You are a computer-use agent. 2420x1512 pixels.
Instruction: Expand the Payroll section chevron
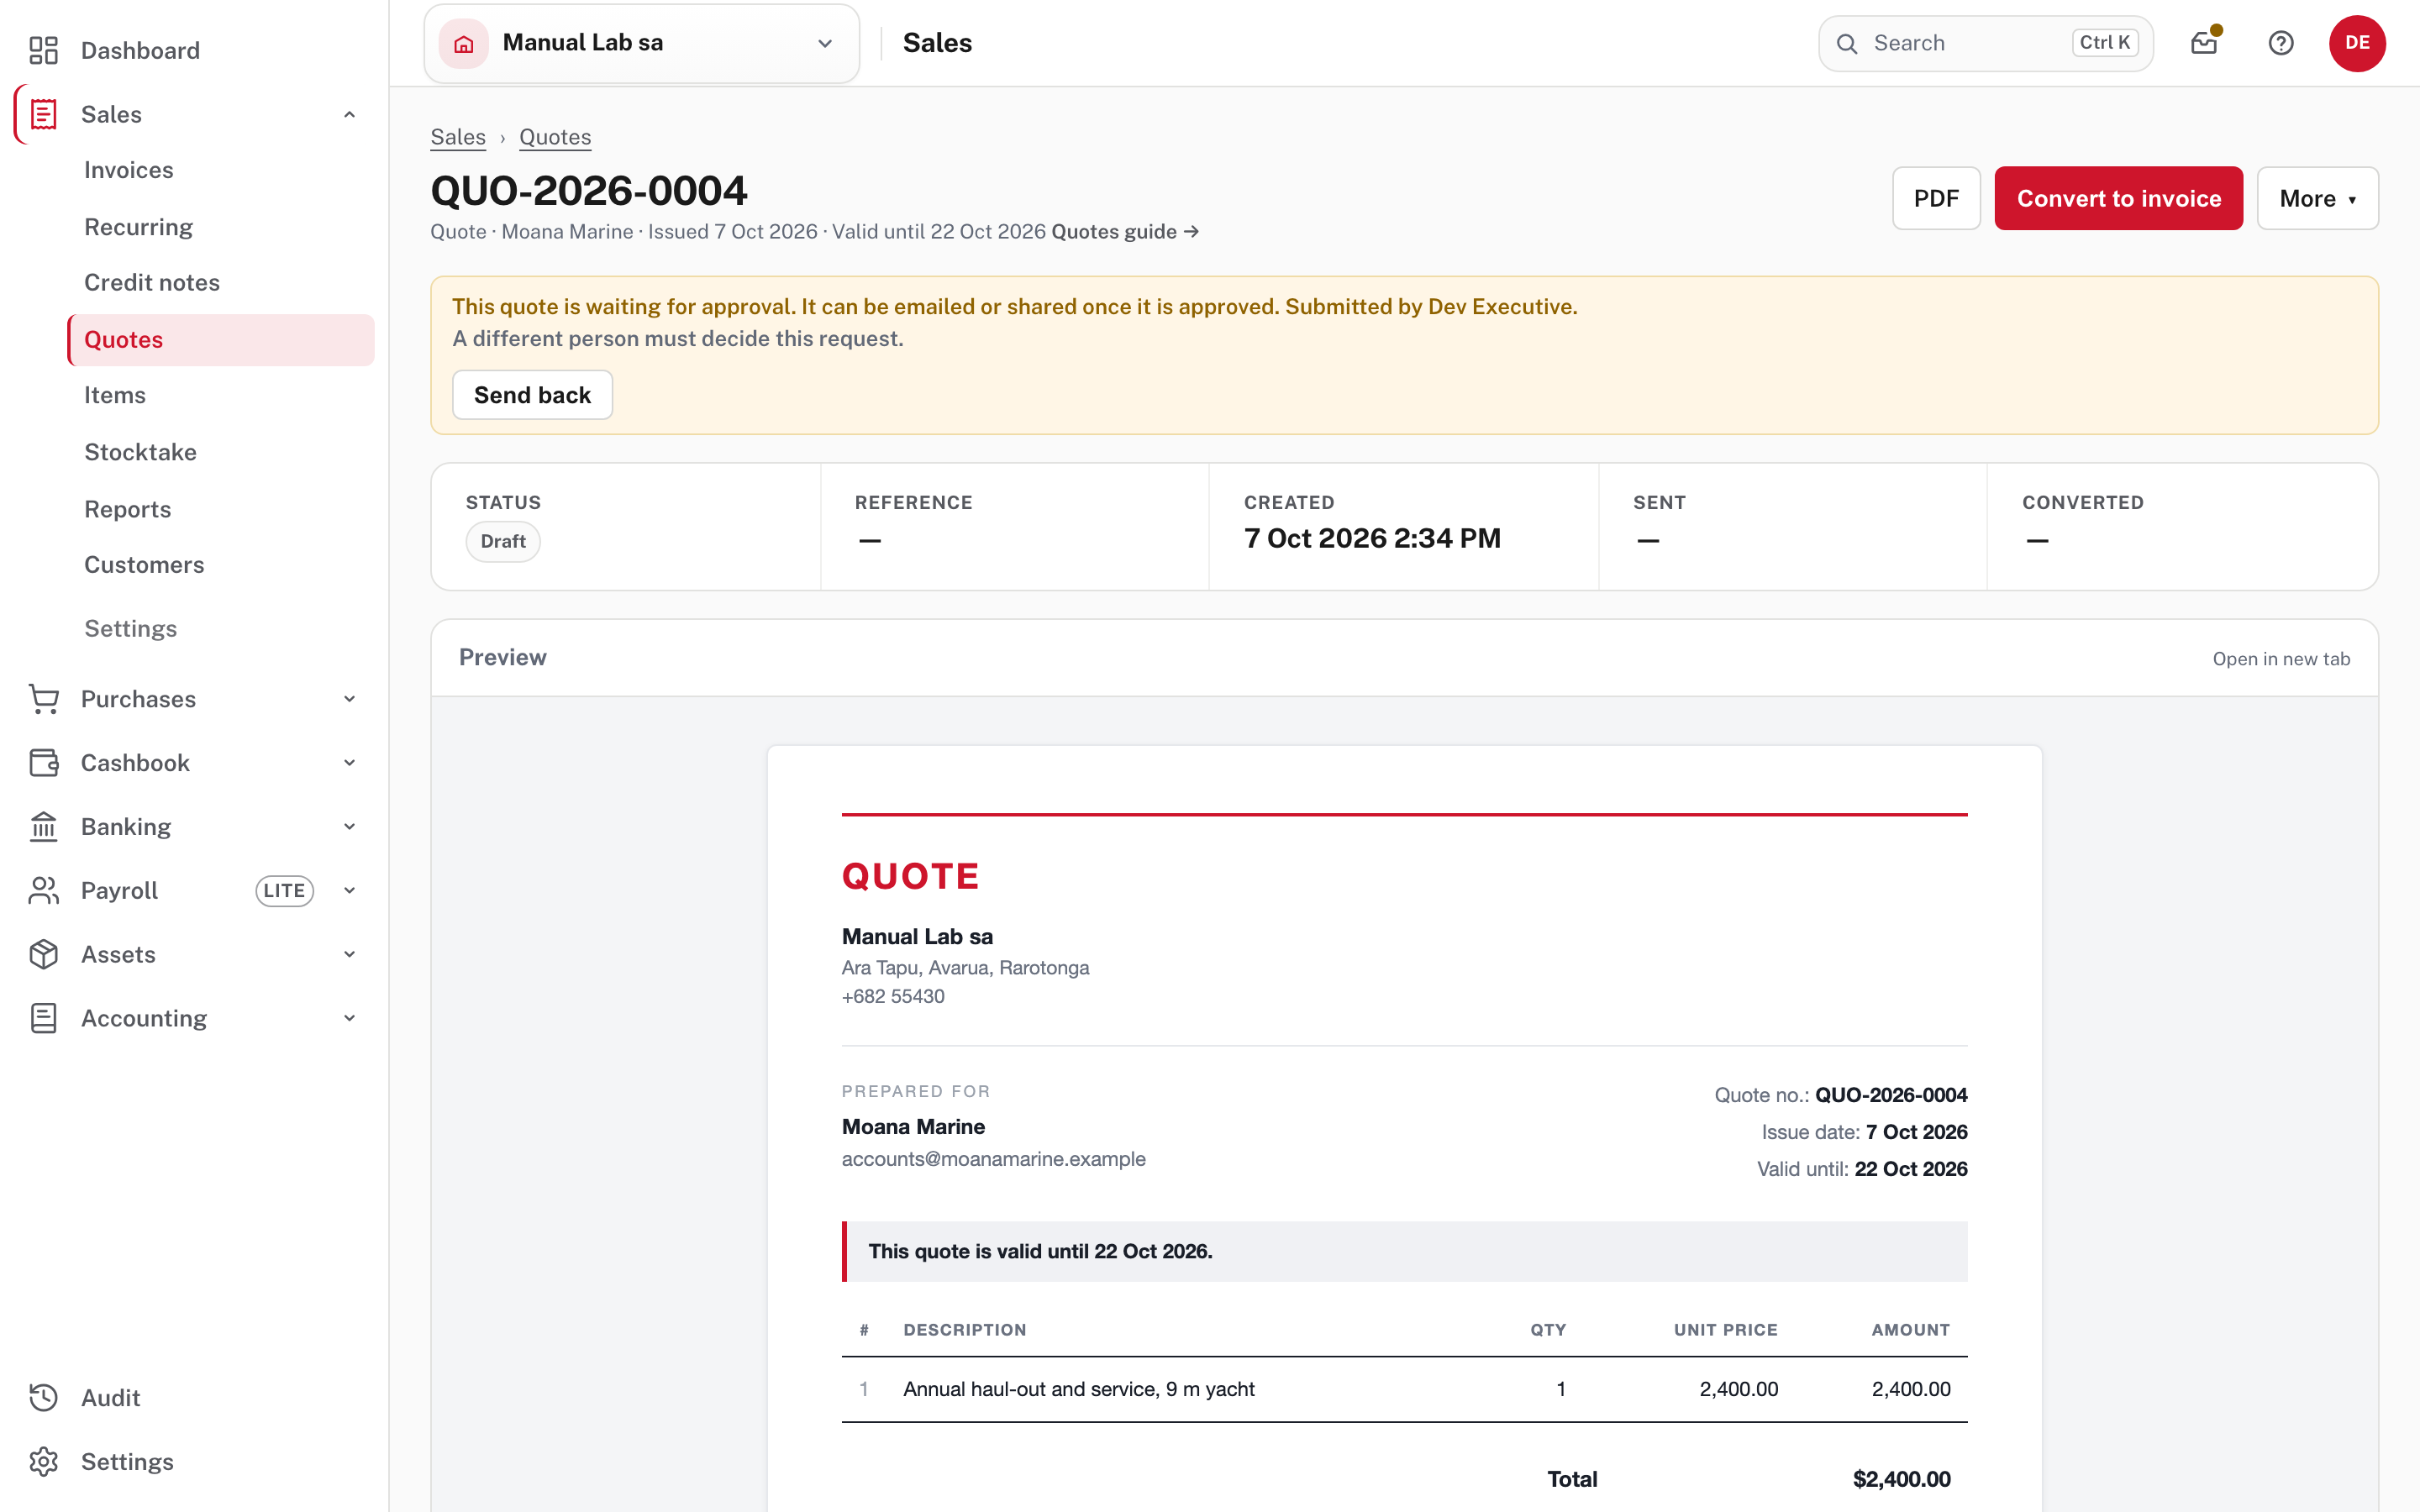(x=349, y=890)
